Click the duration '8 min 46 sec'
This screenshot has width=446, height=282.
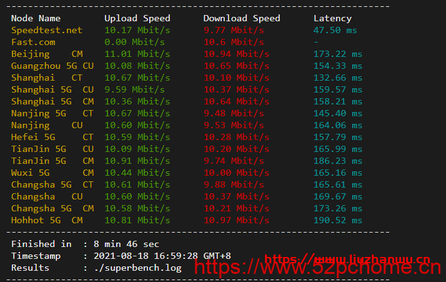tap(126, 244)
